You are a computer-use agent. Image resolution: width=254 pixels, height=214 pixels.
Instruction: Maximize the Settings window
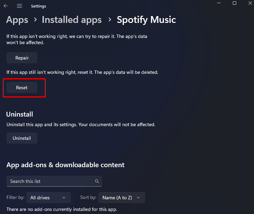235,3
